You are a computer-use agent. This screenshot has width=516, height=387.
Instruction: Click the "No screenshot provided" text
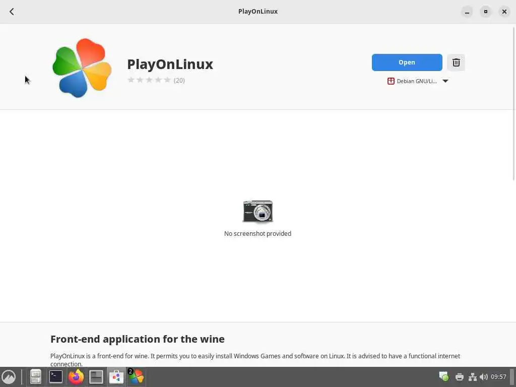pos(257,233)
